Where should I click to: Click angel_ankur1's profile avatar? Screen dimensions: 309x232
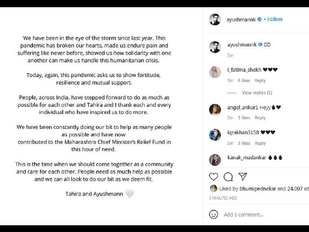[215, 109]
